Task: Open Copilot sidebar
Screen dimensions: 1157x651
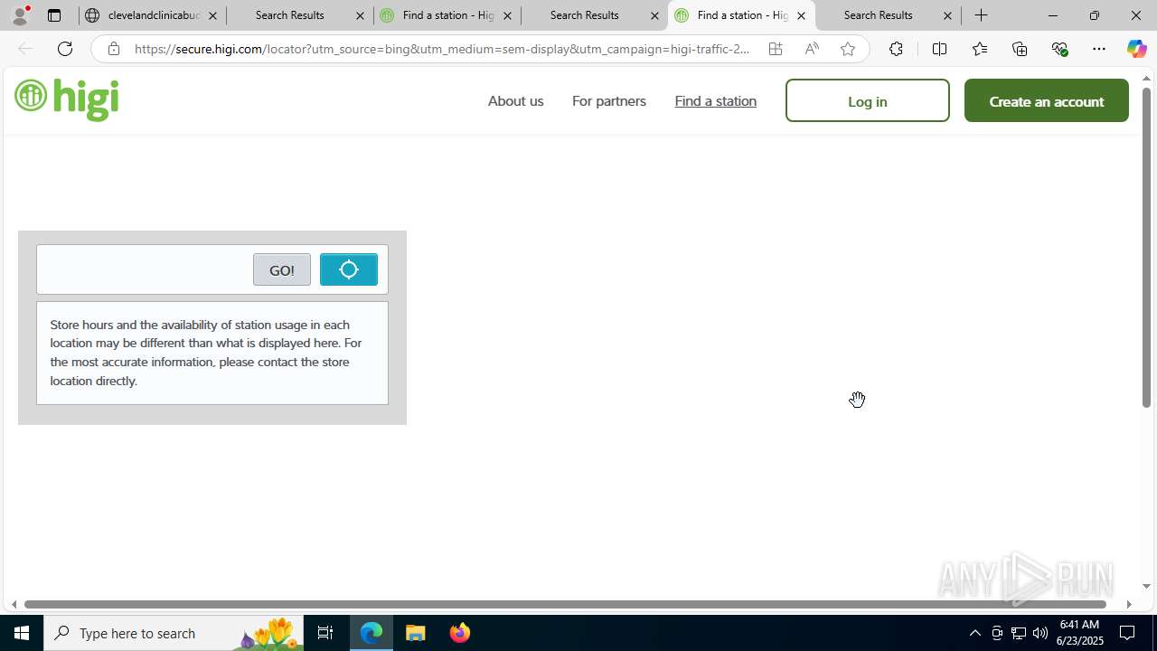Action: click(1136, 49)
